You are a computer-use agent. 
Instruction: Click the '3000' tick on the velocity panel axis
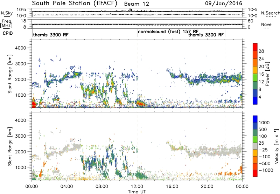tap(20, 136)
